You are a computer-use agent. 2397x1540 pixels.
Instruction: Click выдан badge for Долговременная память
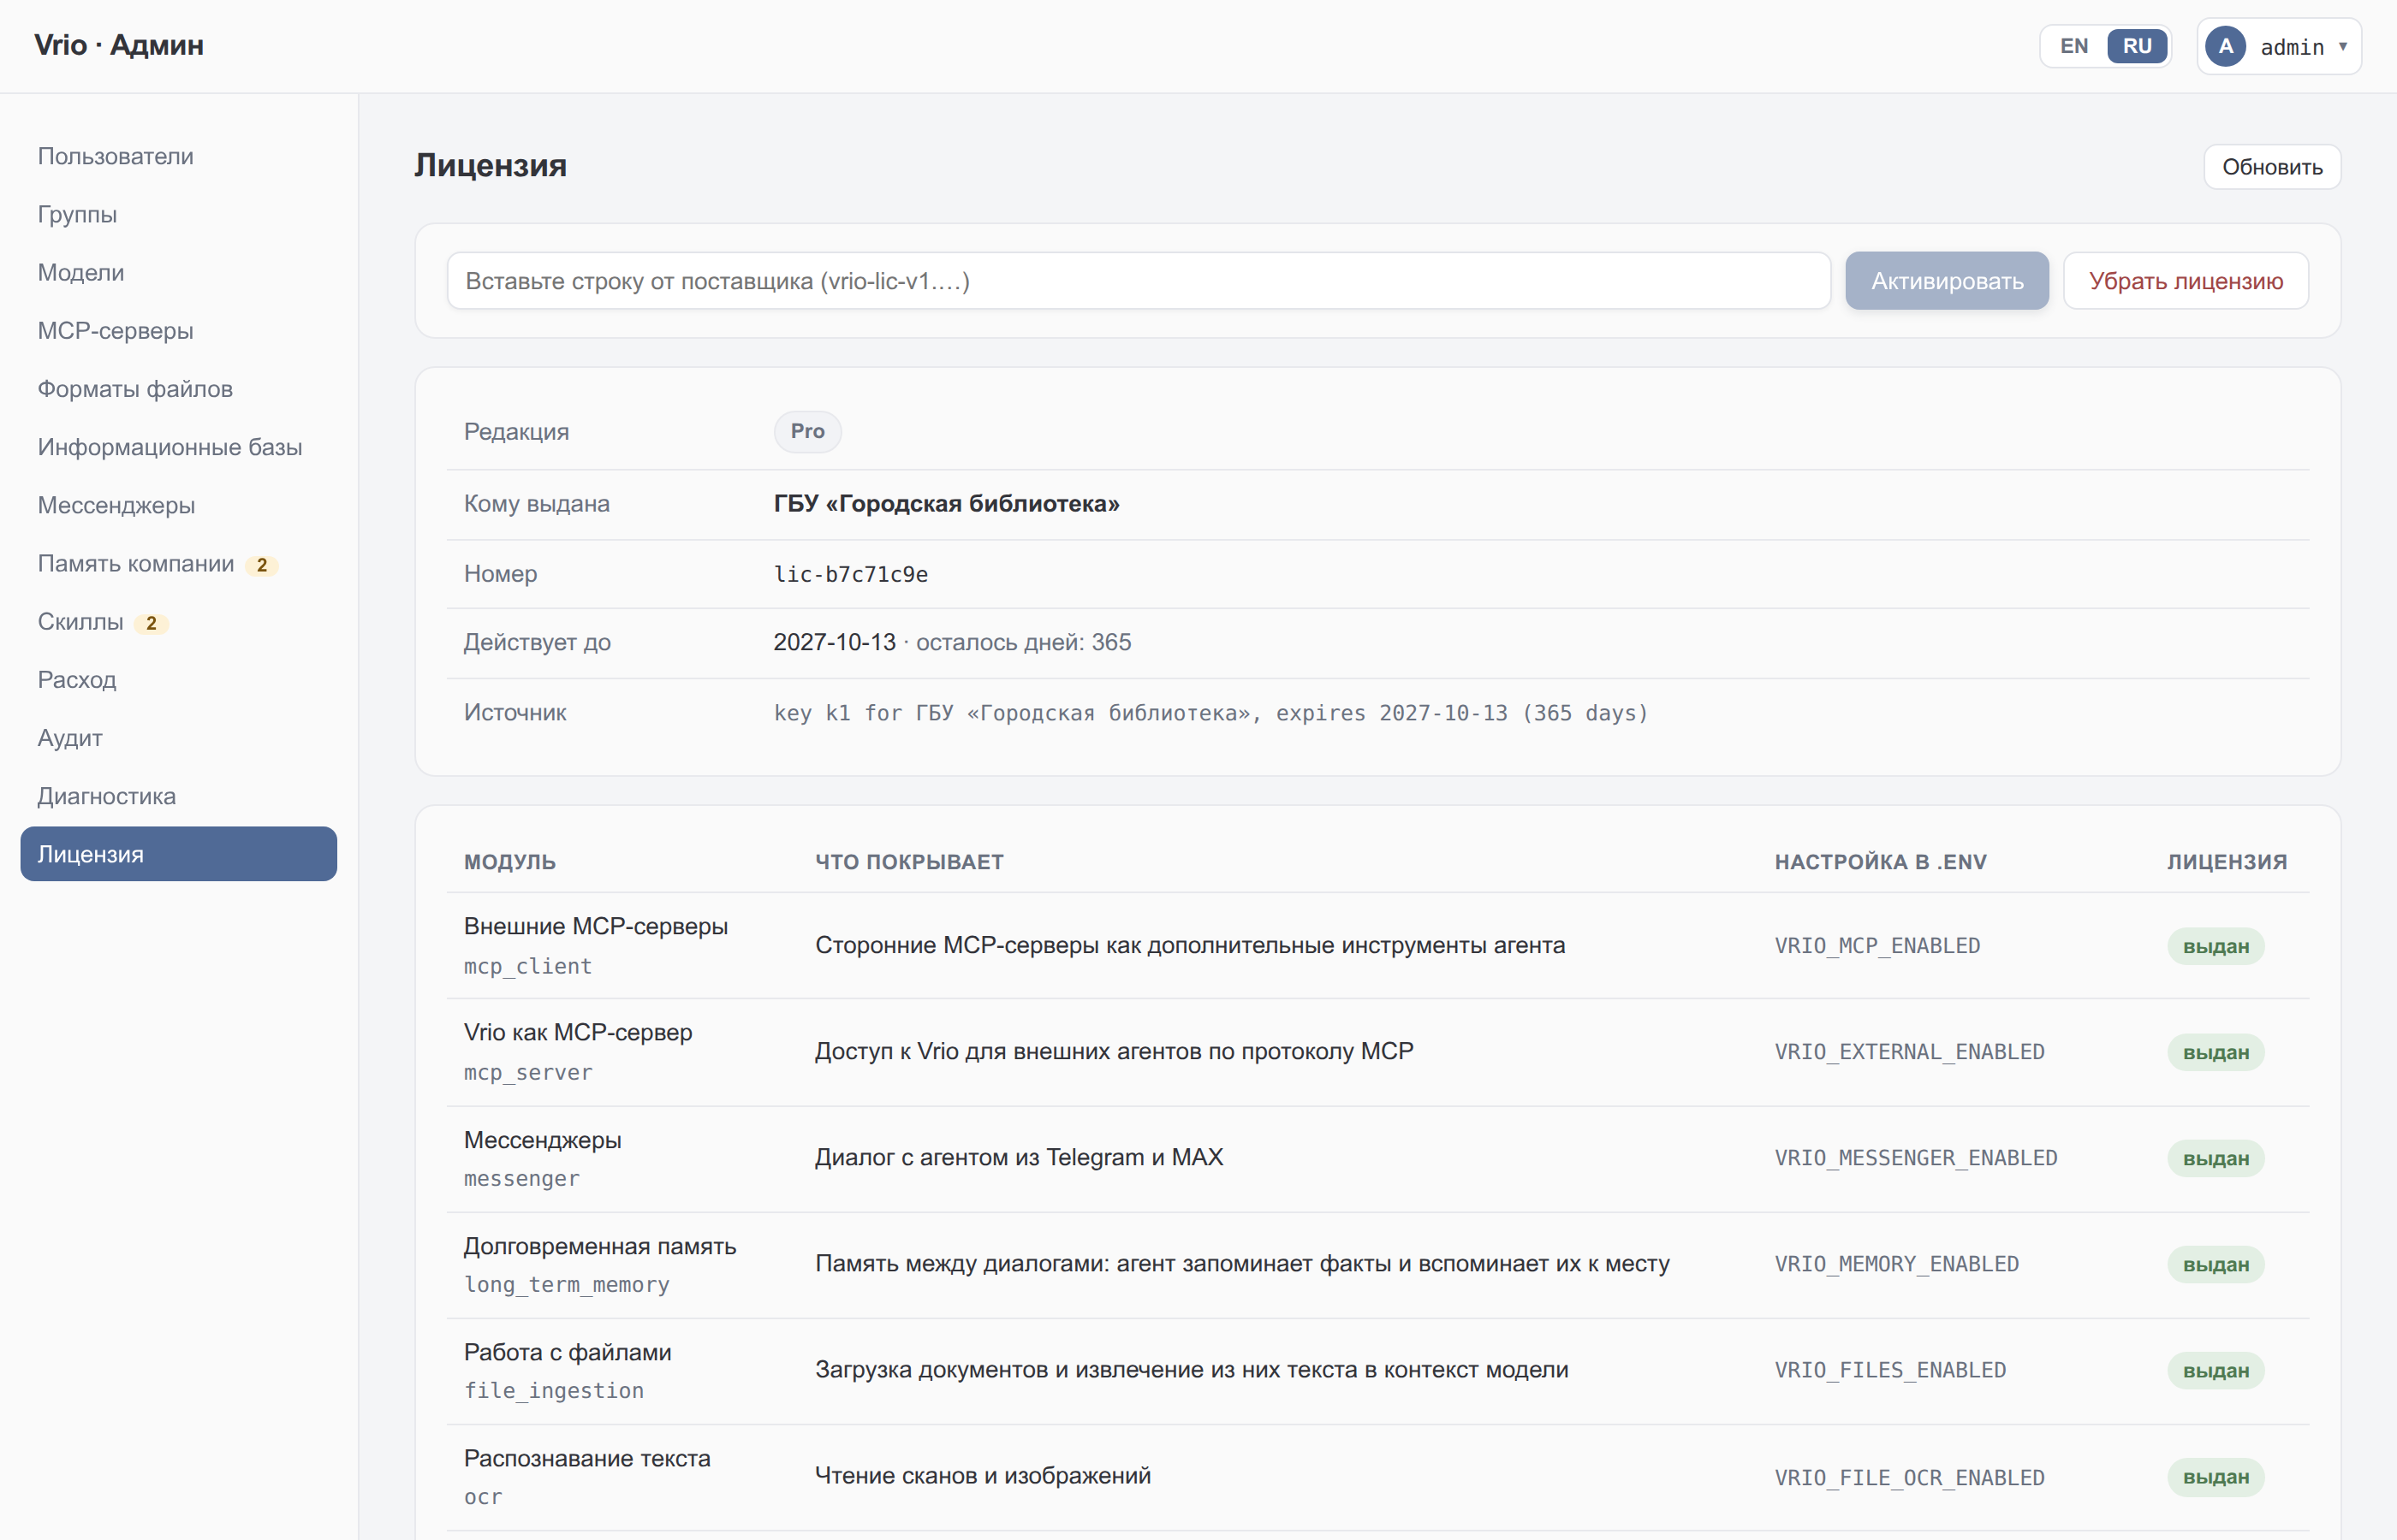tap(2215, 1264)
